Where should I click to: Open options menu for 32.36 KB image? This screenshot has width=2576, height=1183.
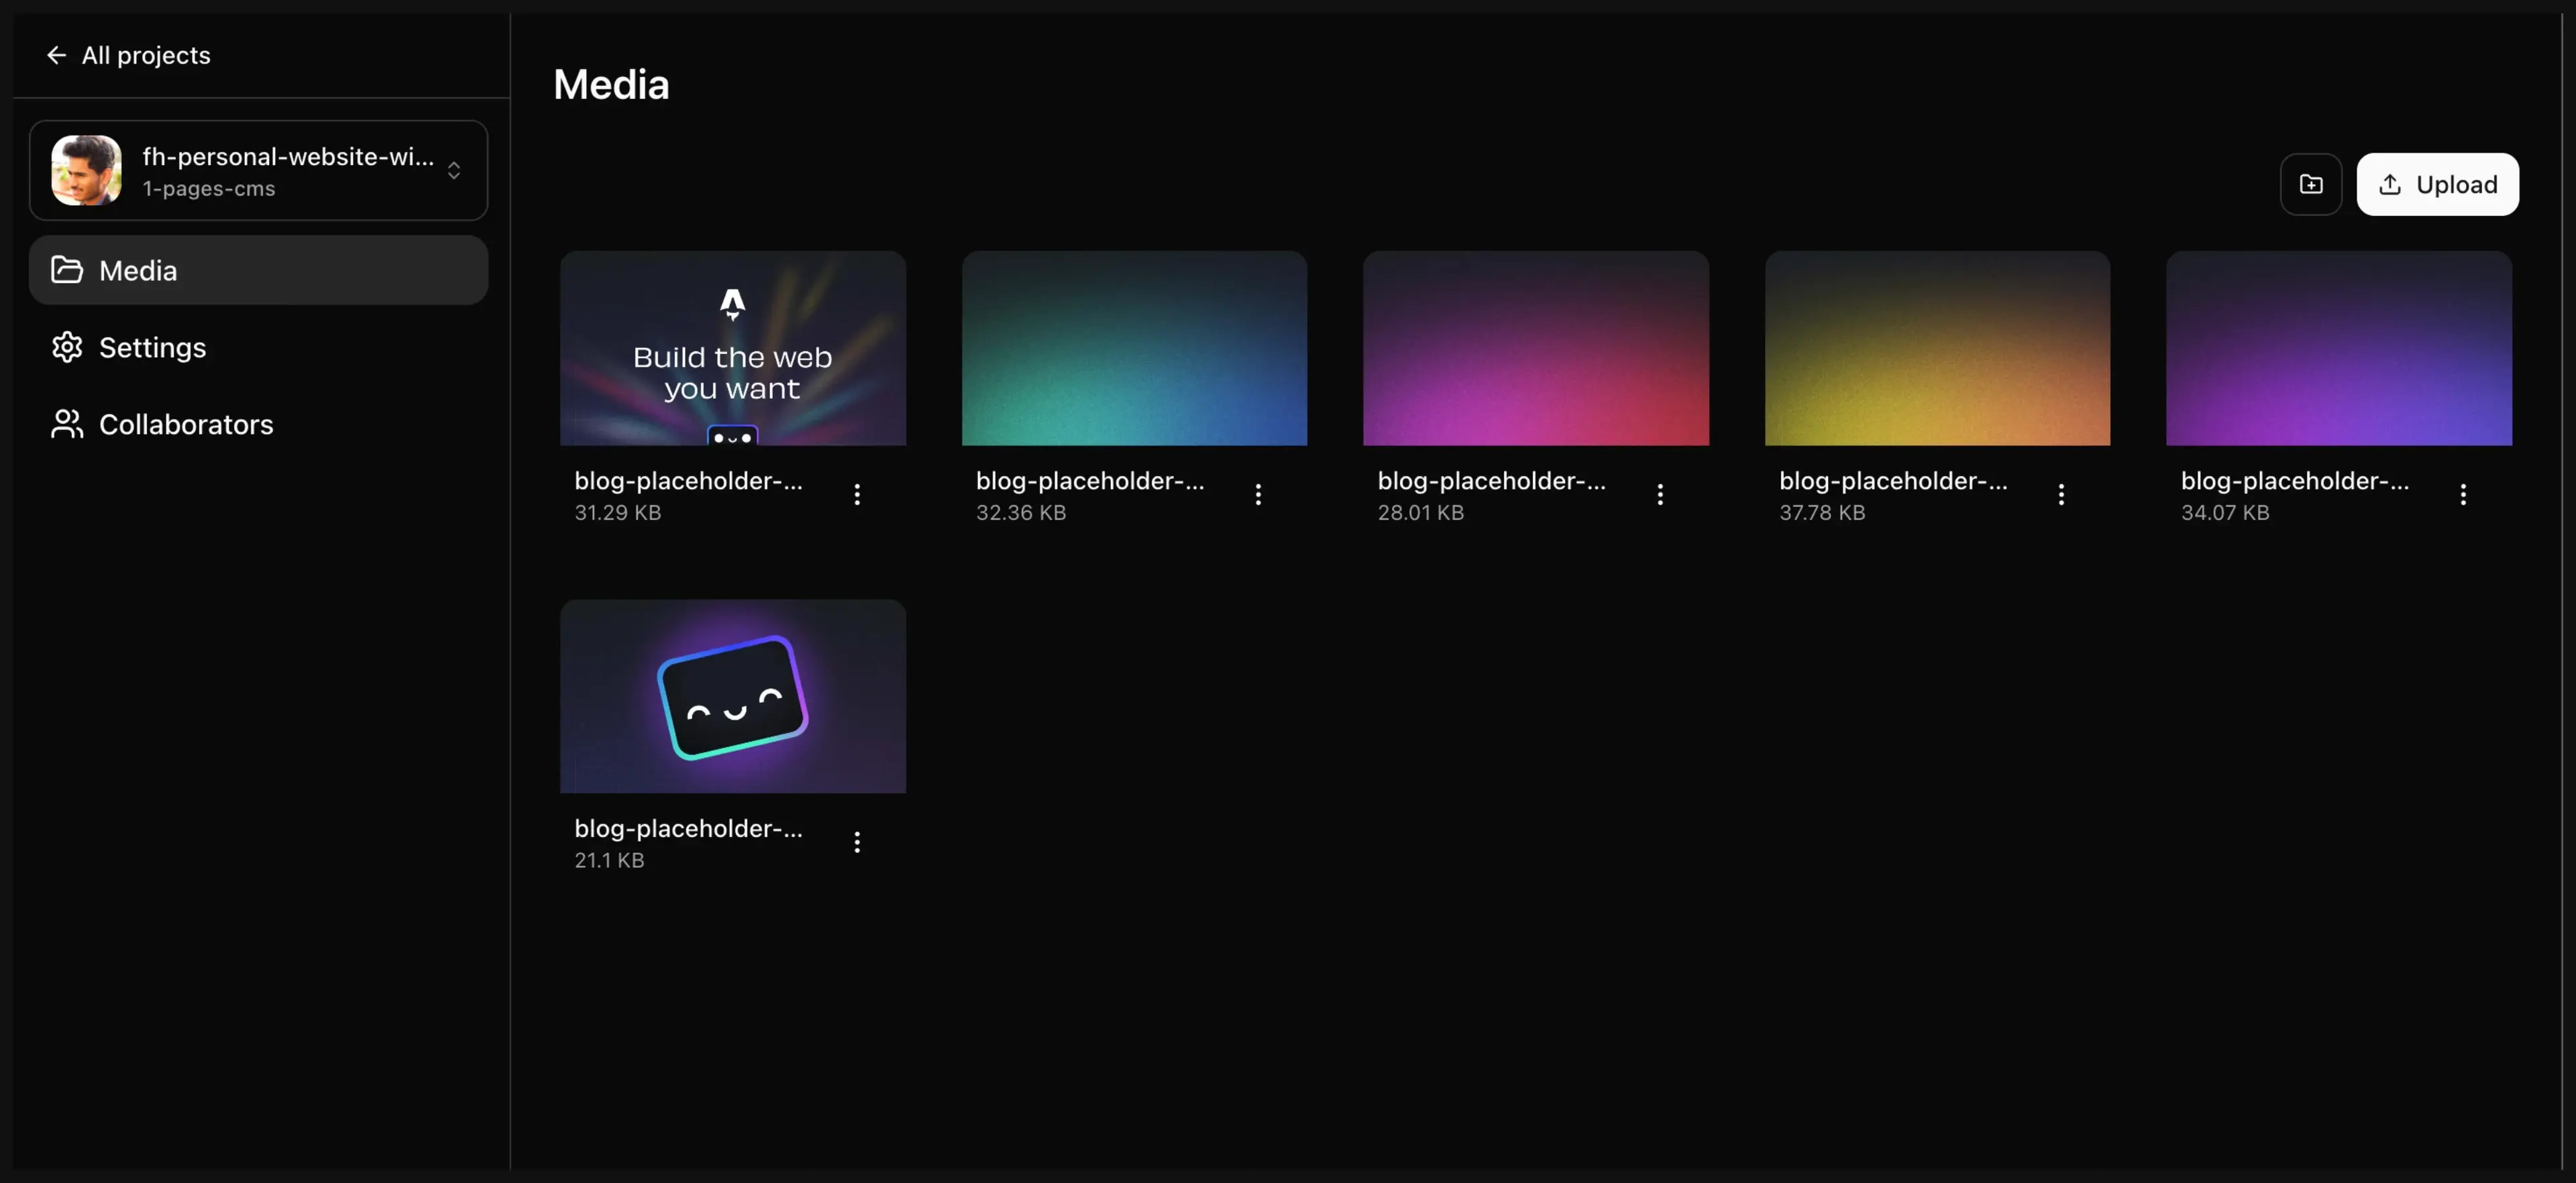(1258, 494)
